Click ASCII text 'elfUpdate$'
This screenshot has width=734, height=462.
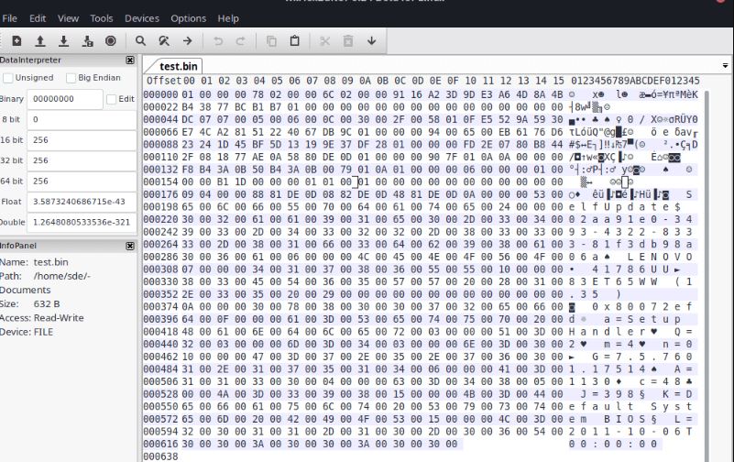tap(624, 207)
